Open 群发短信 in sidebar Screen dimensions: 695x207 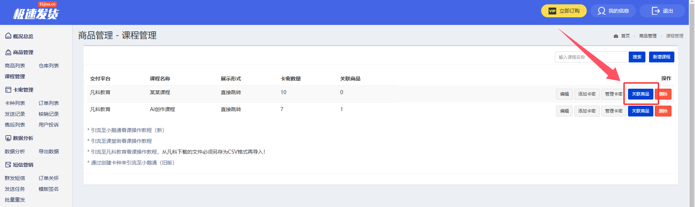click(x=15, y=178)
